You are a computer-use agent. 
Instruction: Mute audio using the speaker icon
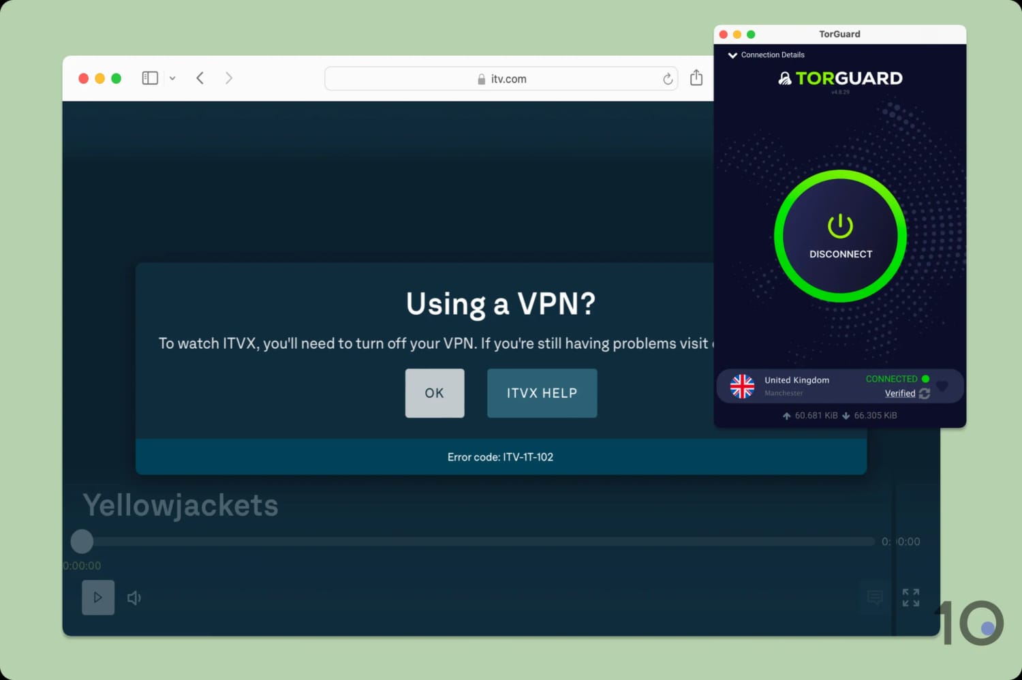tap(134, 598)
